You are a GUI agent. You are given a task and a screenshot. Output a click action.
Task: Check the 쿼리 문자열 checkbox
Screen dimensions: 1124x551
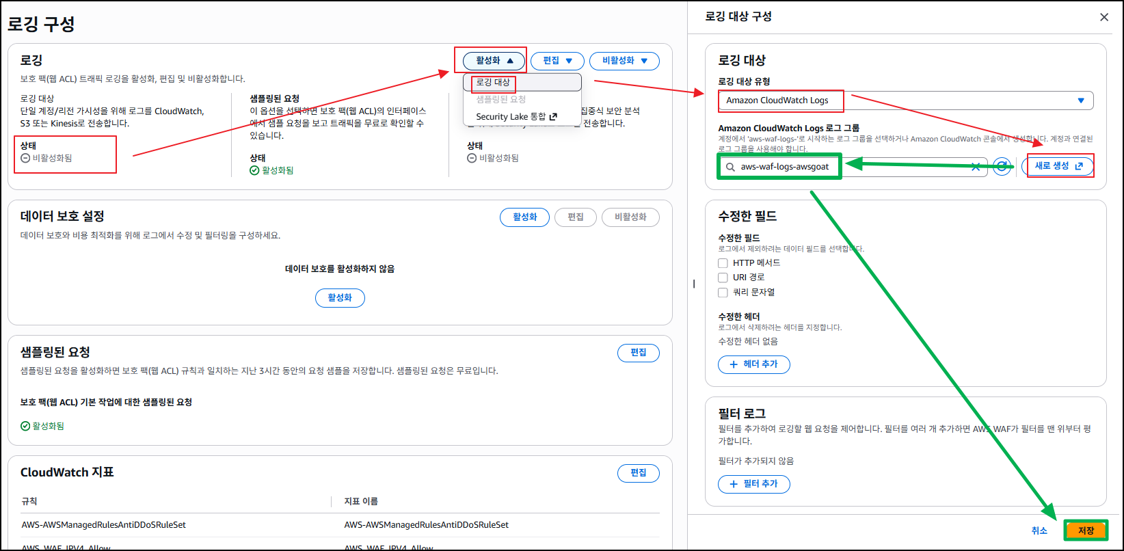tap(723, 293)
